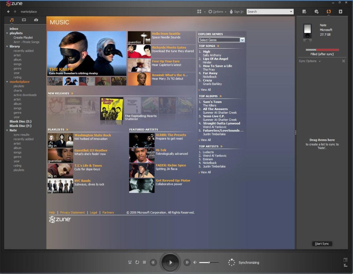Viewport: 353px width, 274px height.
Task: Click the Top Artists arrows icon
Action: pos(221,146)
